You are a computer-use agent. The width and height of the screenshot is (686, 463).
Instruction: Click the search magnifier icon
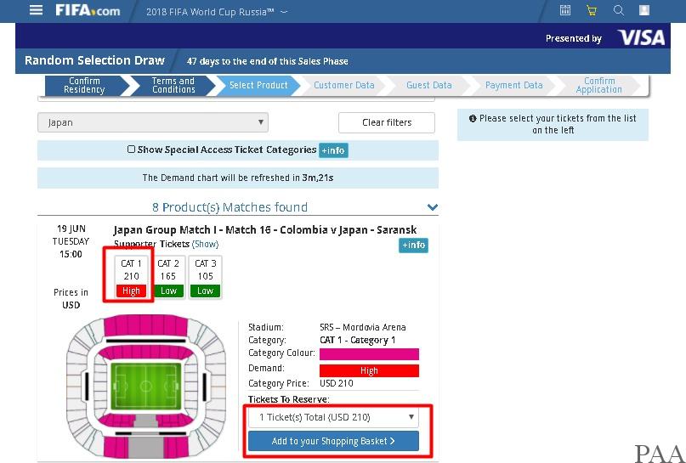[618, 10]
